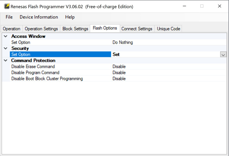Click the Command Protection heading
Image resolution: width=229 pixels, height=156 pixels.
[x=33, y=60]
